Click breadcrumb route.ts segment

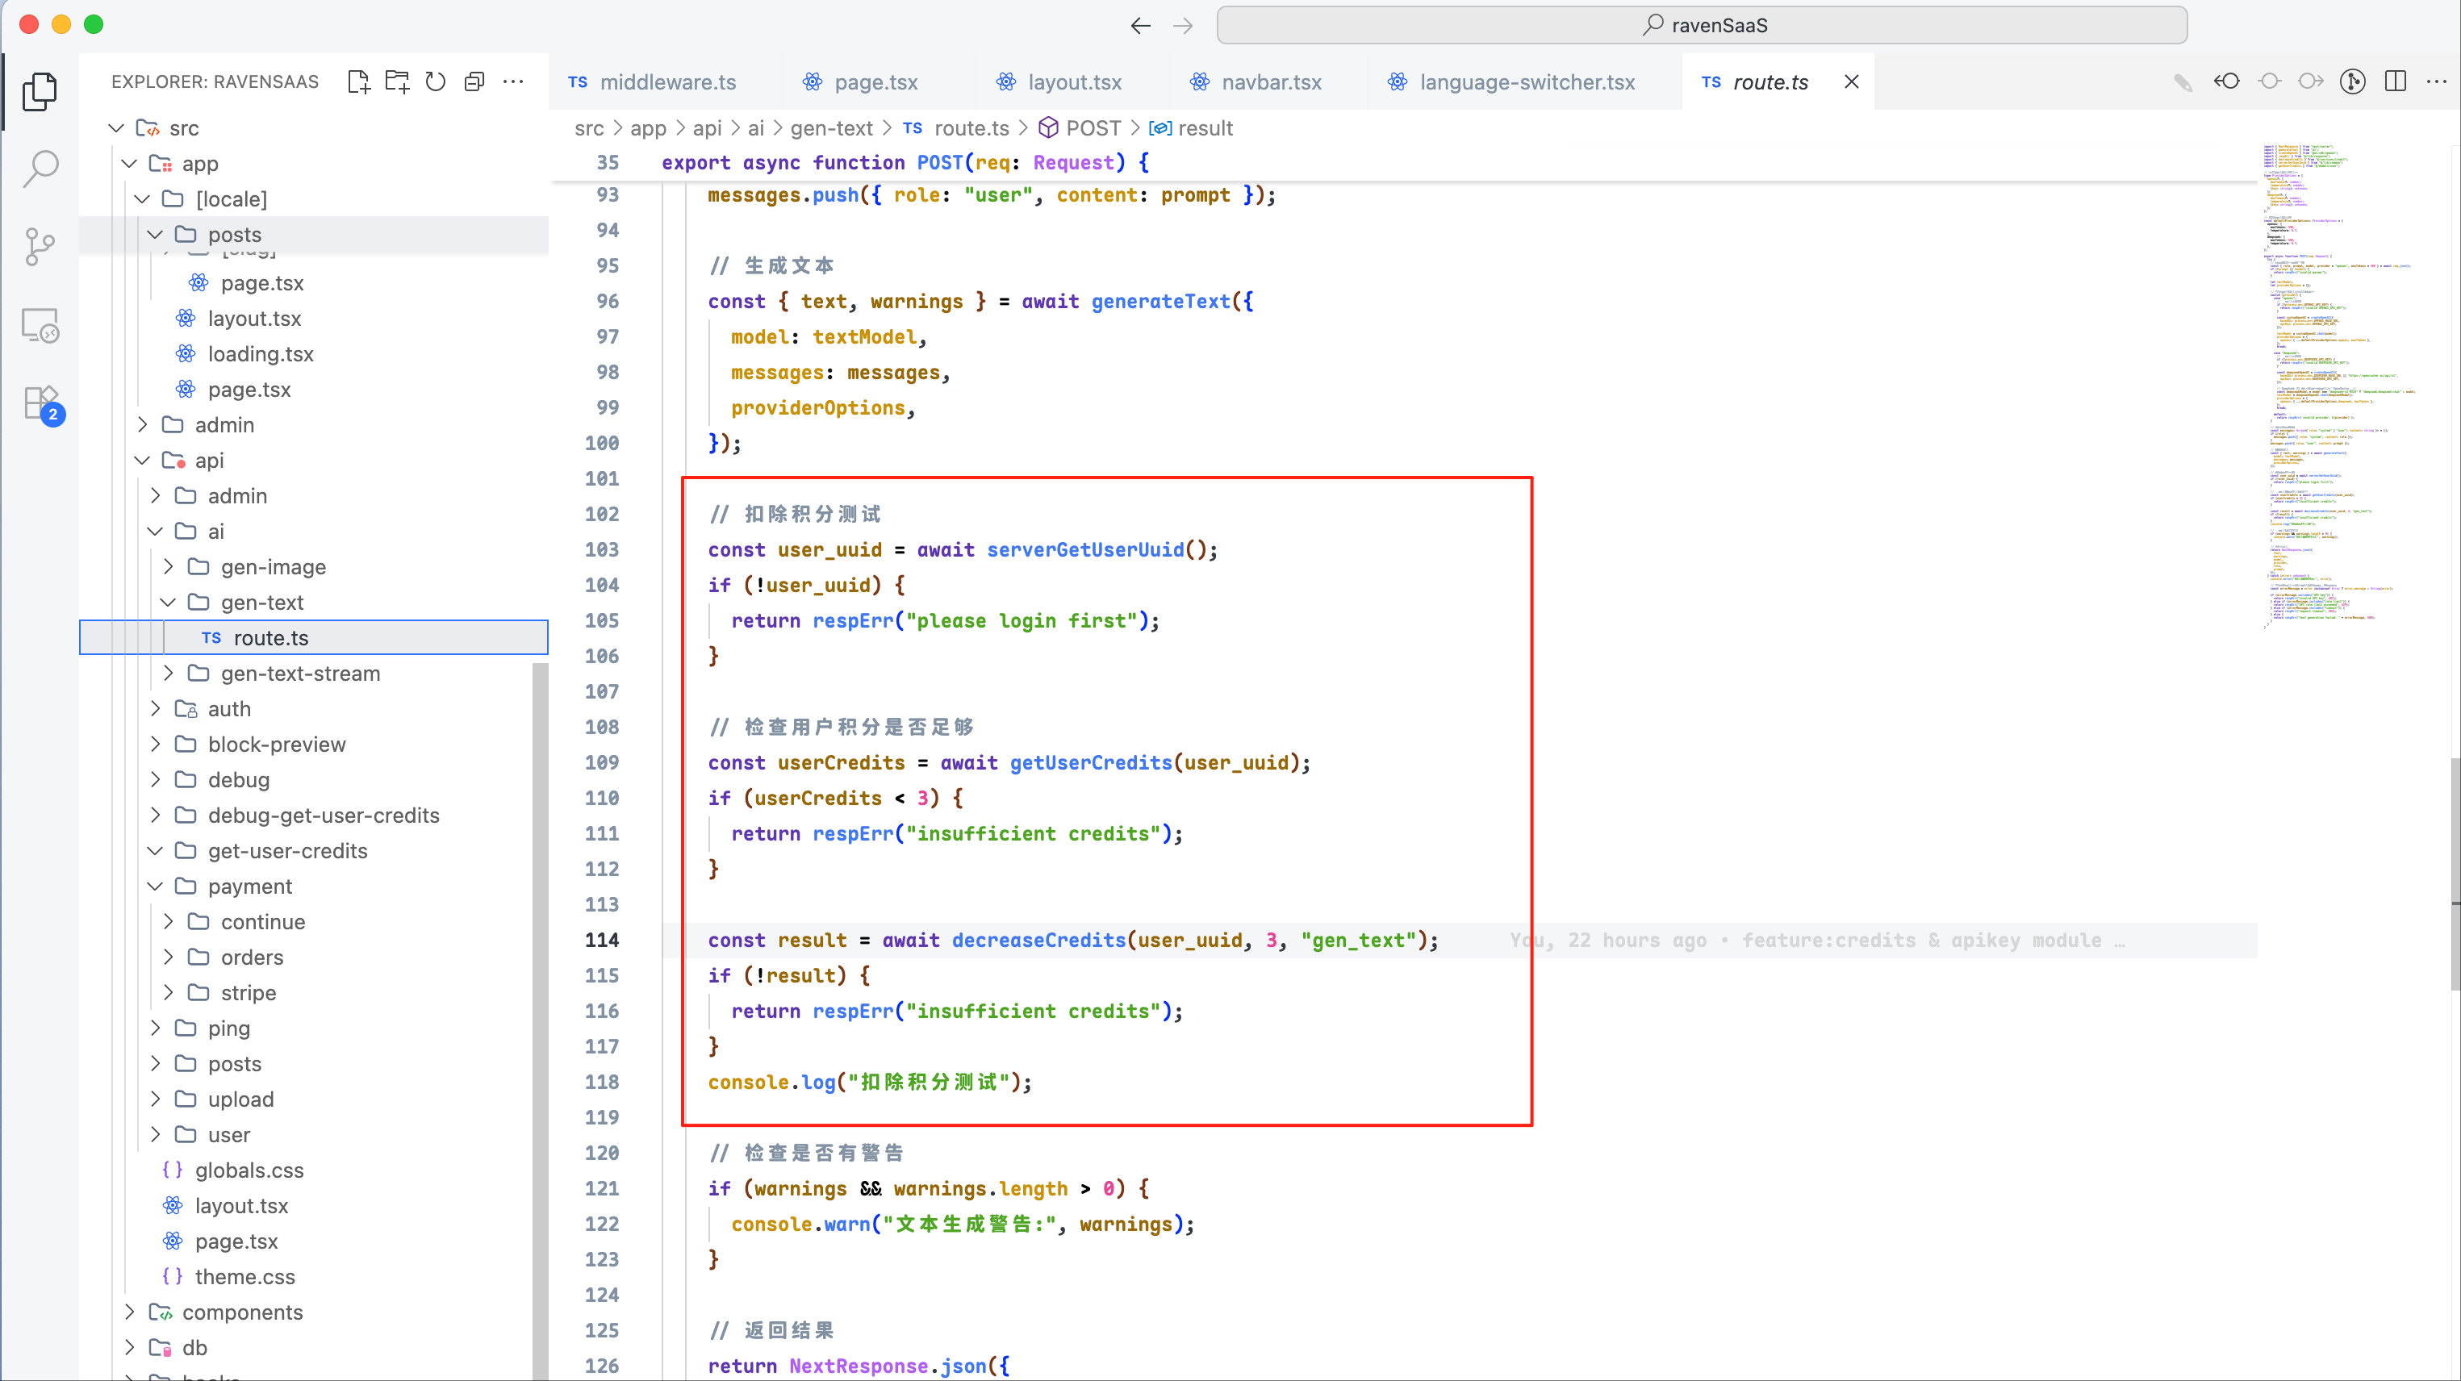(x=955, y=128)
